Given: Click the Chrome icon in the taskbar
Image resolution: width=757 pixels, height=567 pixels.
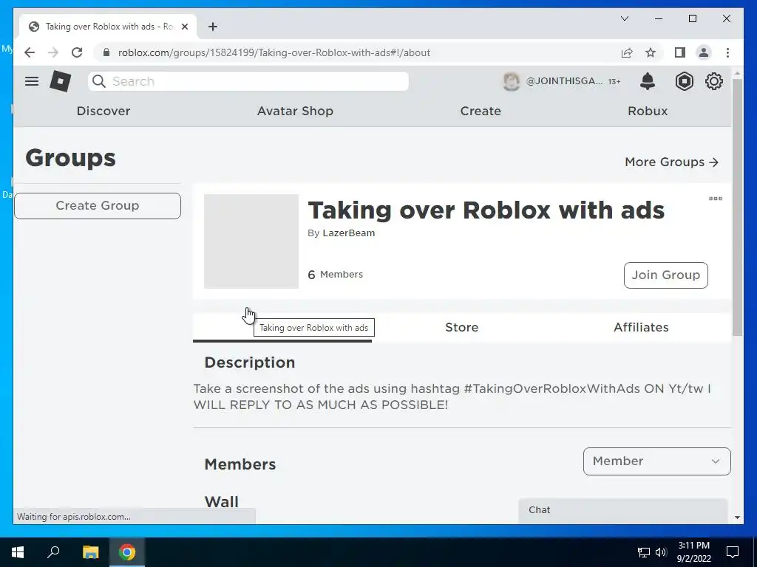Looking at the screenshot, I should [127, 552].
